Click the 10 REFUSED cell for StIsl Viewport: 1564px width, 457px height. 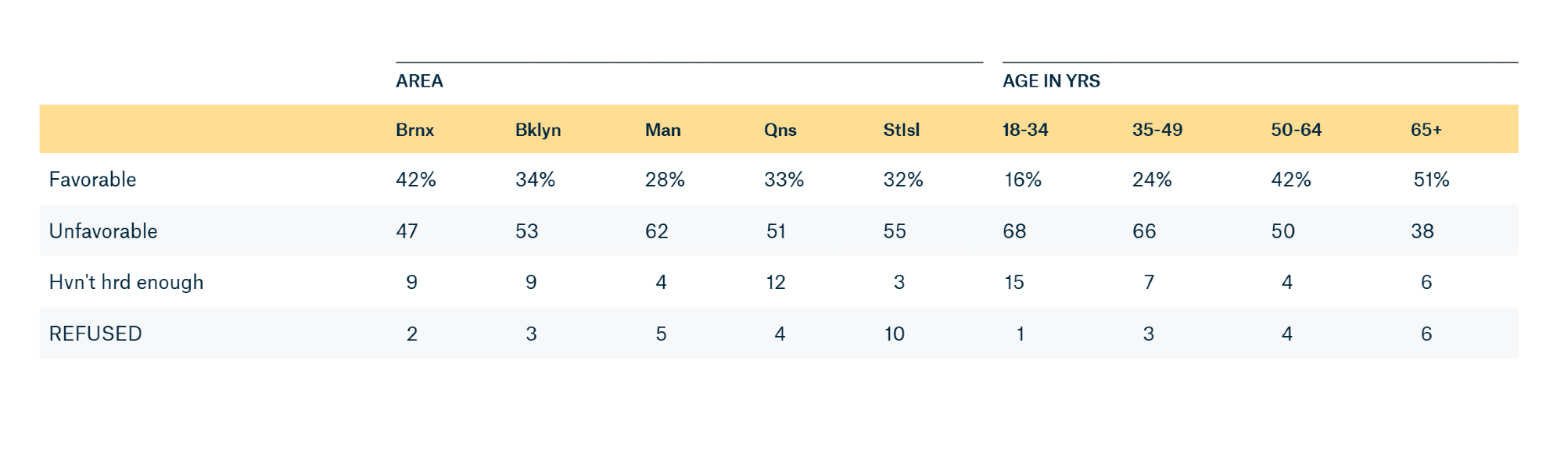tap(894, 334)
